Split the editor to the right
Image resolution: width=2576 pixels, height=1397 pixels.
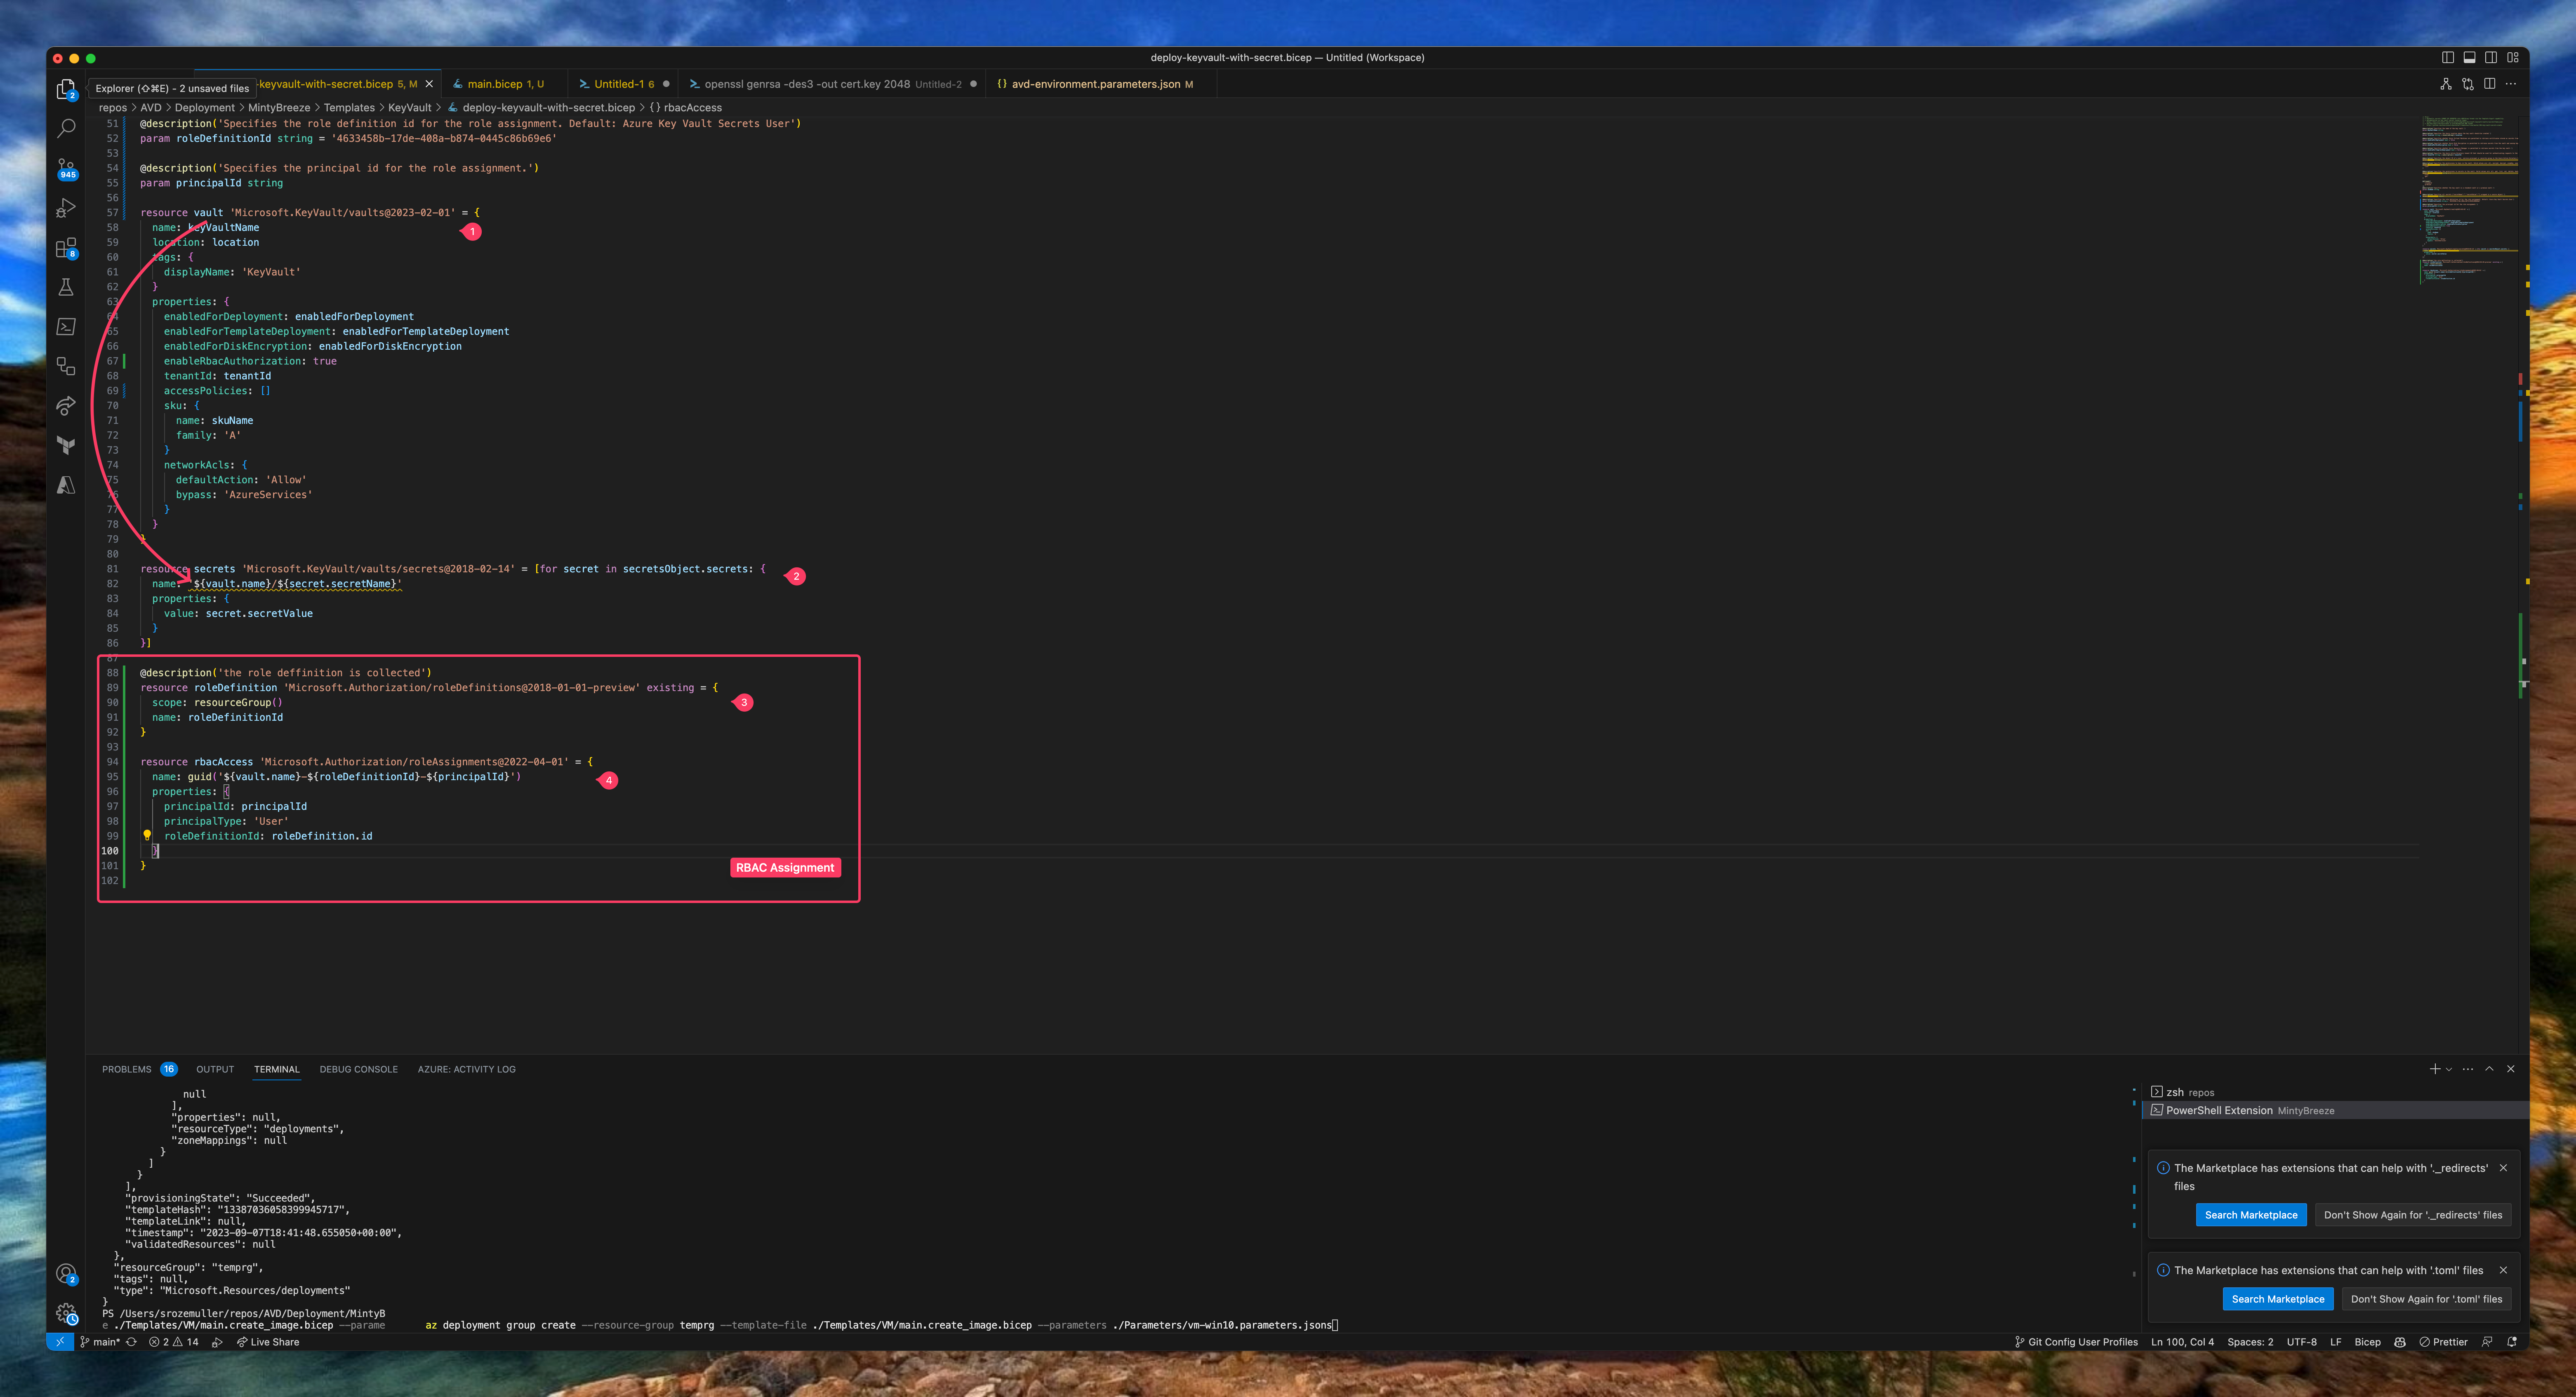point(2489,84)
